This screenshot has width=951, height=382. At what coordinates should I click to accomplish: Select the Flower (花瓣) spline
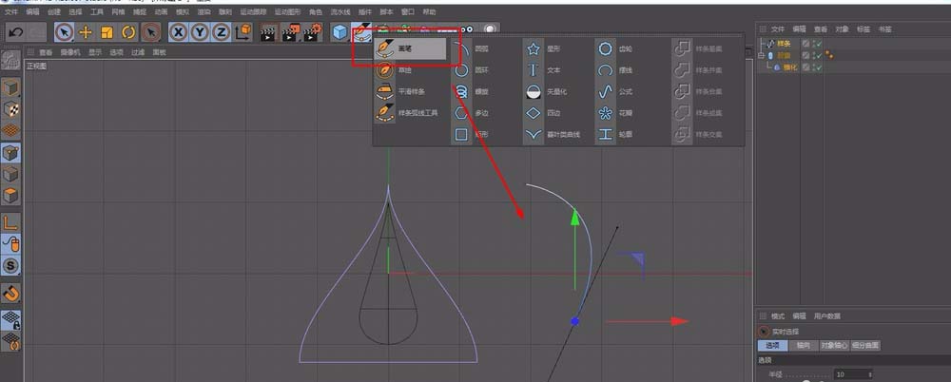(606, 113)
